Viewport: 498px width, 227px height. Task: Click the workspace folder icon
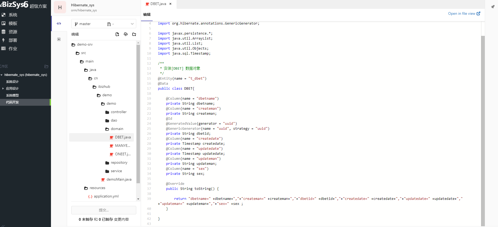pos(46,66)
